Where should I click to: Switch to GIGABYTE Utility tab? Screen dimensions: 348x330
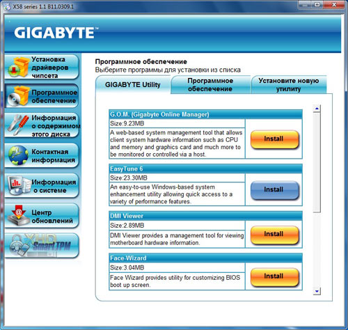133,85
